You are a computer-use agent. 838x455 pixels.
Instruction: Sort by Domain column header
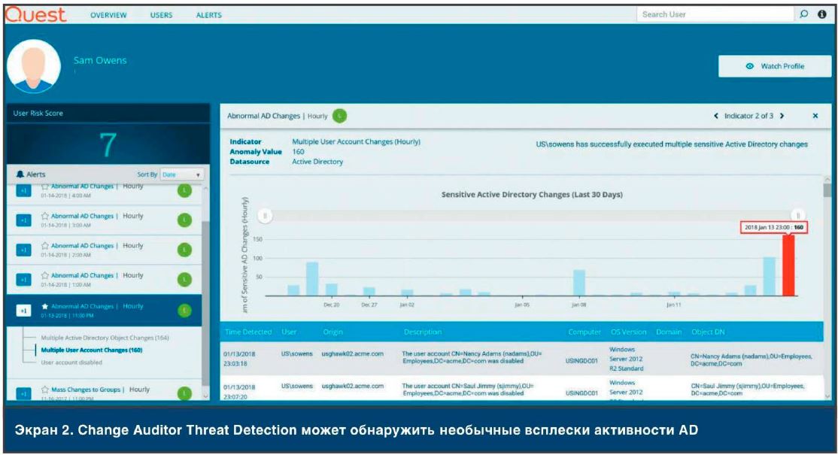coord(669,332)
